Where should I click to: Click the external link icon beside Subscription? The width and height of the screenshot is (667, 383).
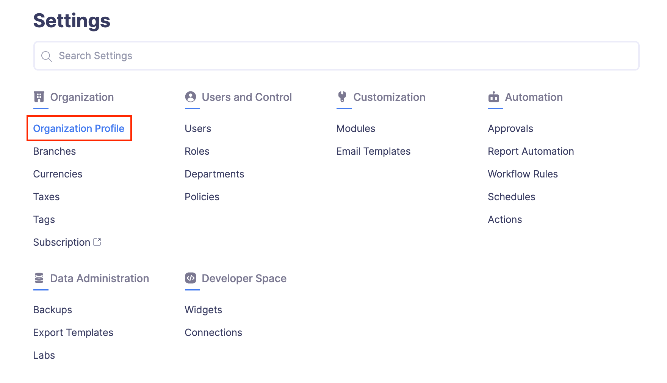click(x=97, y=242)
